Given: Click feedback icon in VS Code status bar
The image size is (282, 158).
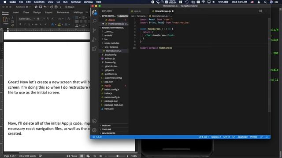Looking at the screenshot, I should tap(261, 137).
